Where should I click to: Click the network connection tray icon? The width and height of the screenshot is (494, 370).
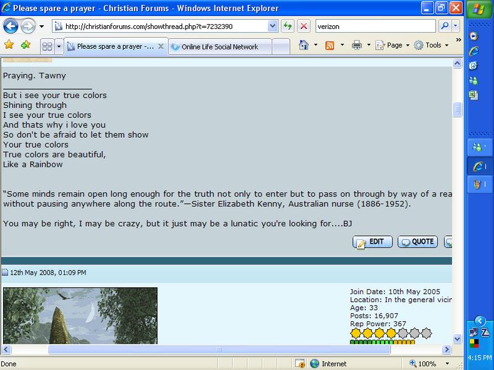coord(474,332)
